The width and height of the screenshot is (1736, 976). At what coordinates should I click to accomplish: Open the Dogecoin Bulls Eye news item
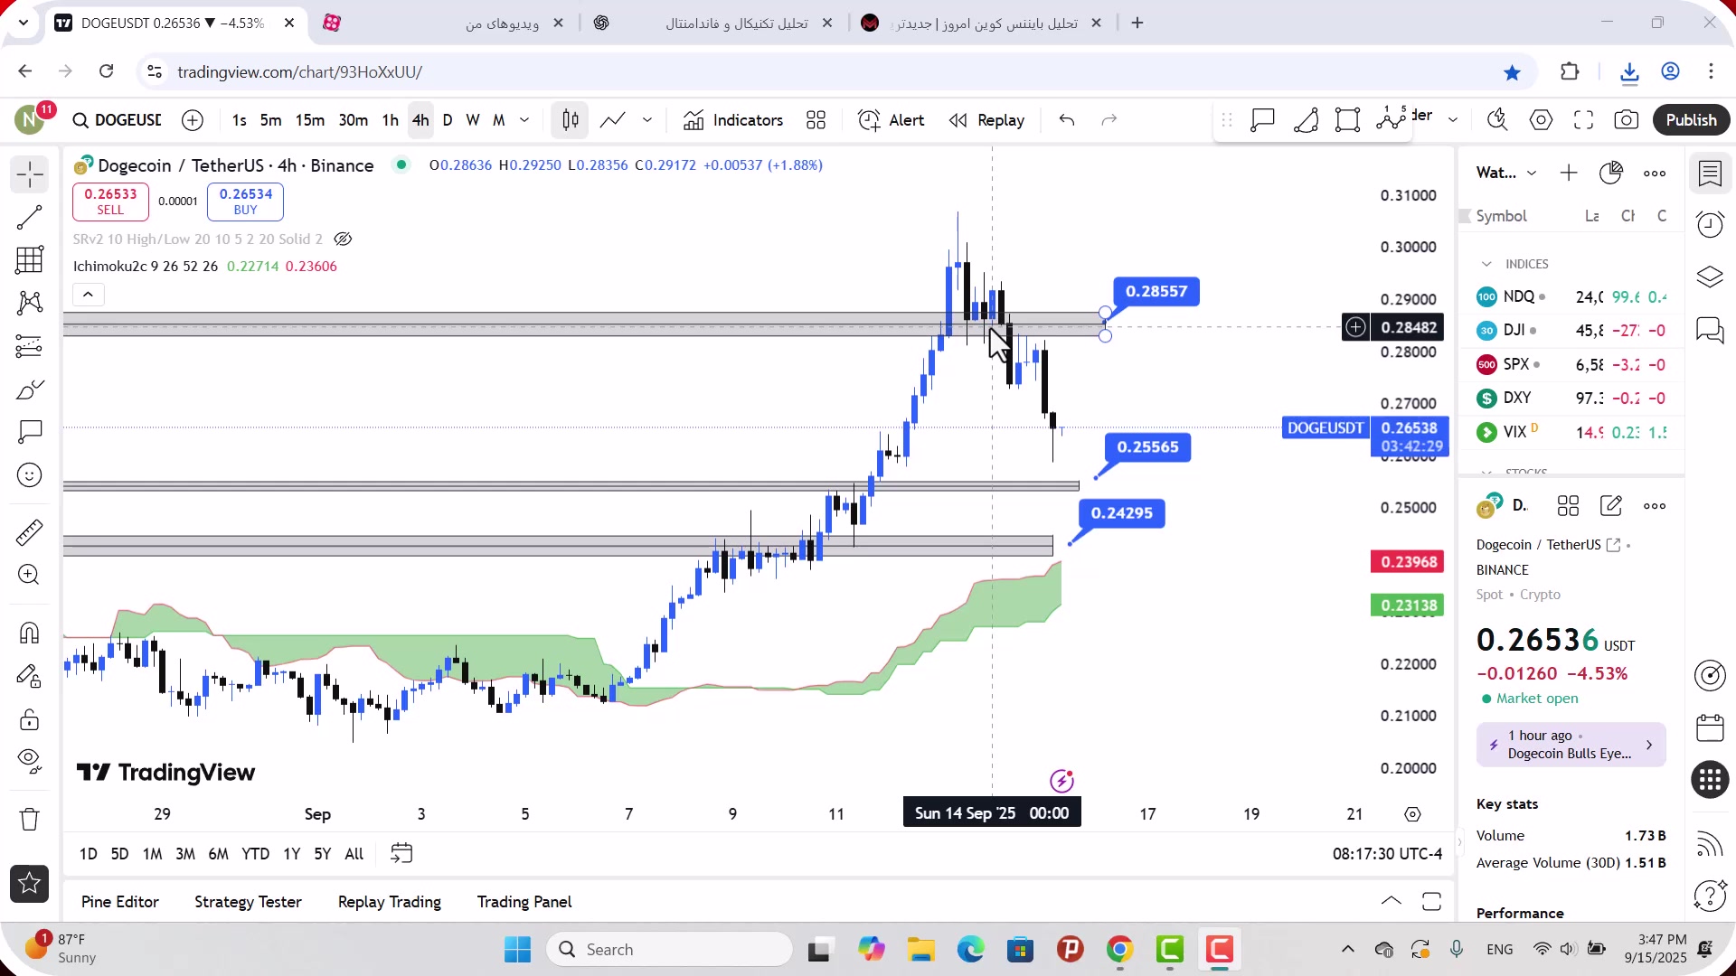1571,745
